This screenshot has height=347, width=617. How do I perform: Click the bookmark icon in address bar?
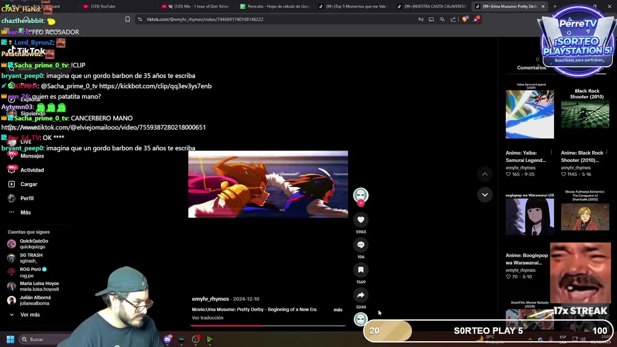(127, 19)
